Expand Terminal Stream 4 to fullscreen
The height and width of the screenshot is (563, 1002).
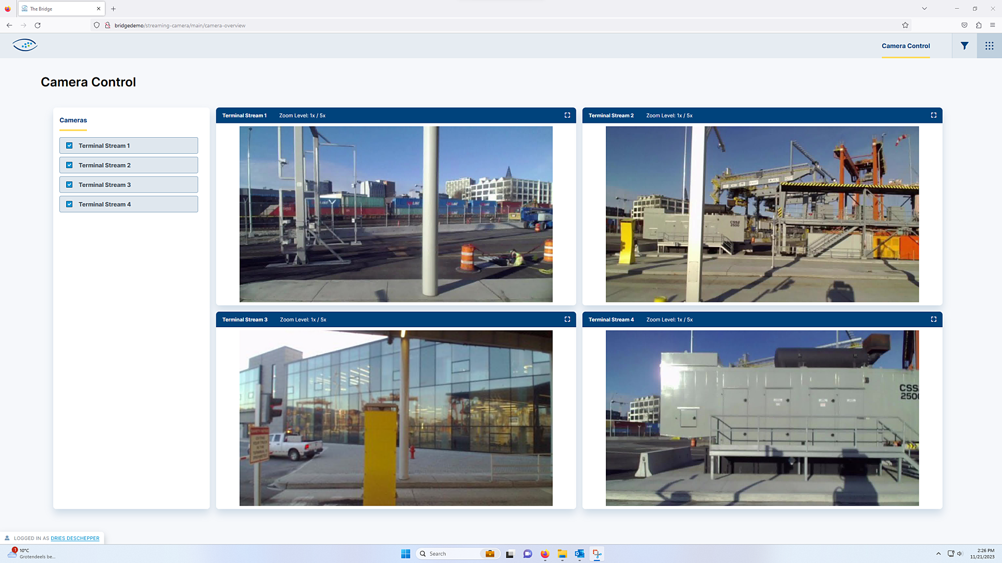(933, 319)
